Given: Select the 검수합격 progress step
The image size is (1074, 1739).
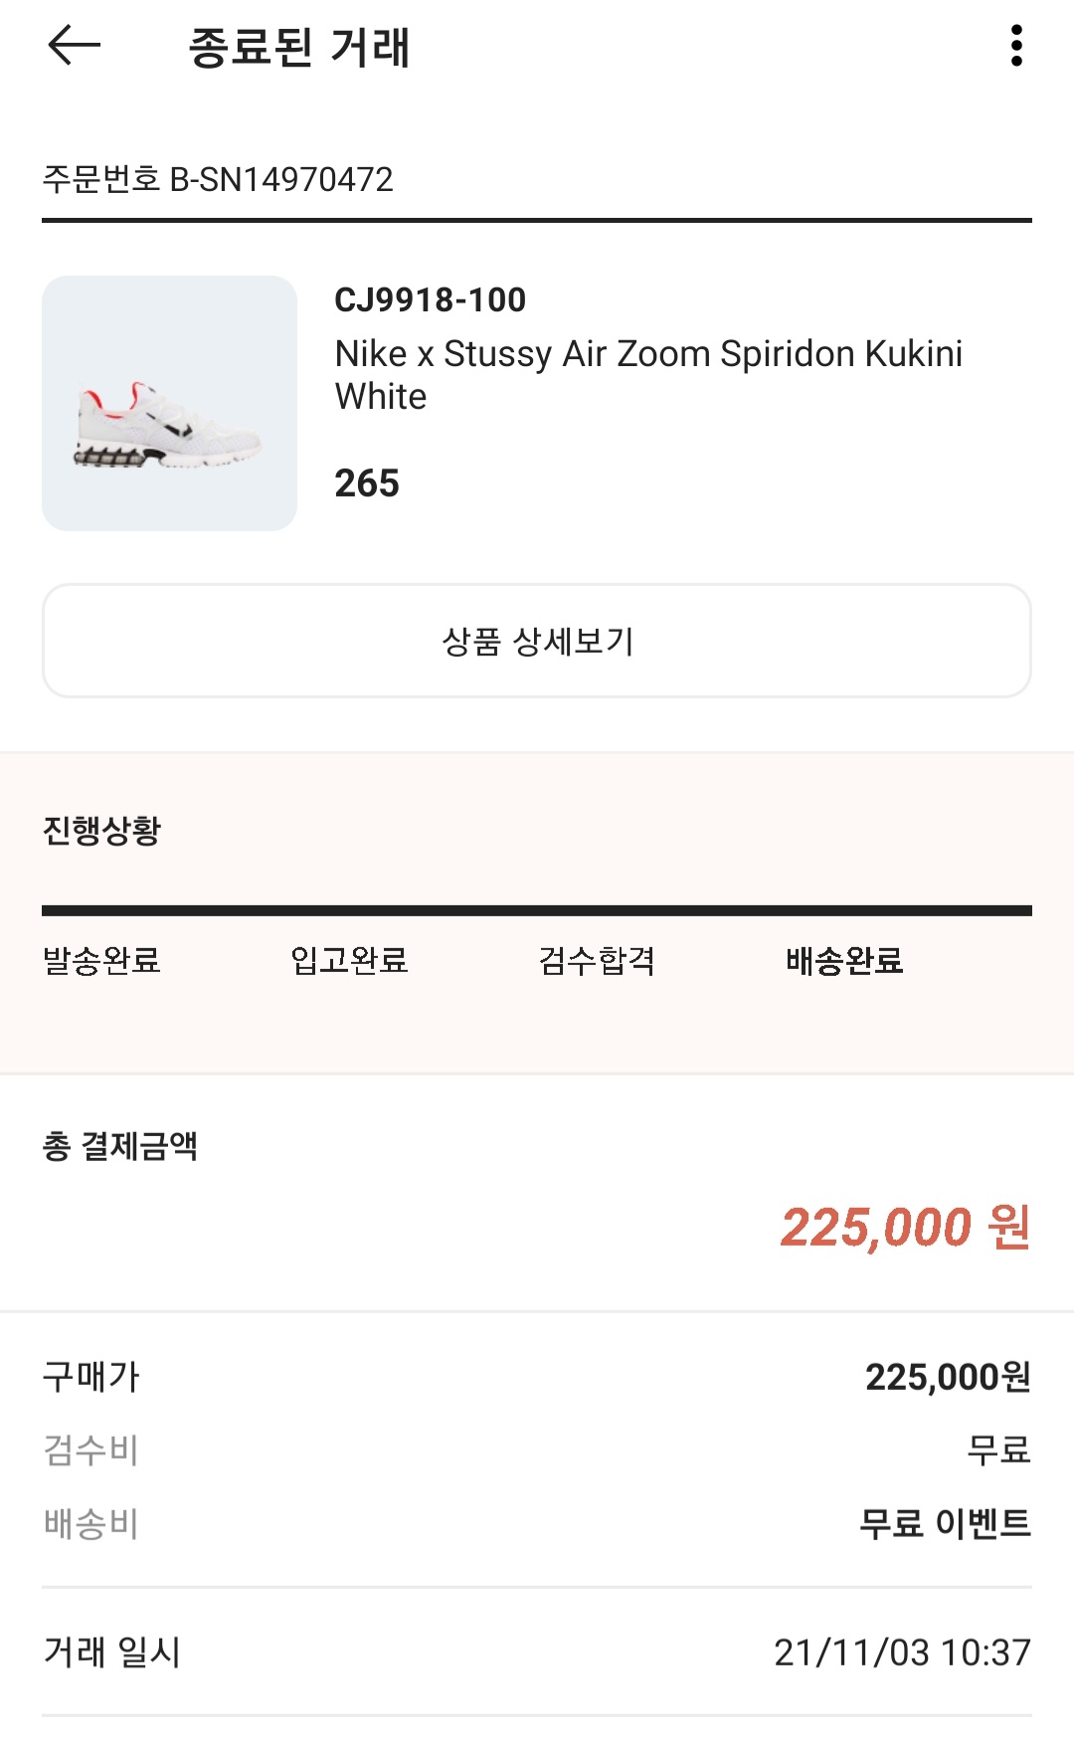Looking at the screenshot, I should click(x=597, y=961).
